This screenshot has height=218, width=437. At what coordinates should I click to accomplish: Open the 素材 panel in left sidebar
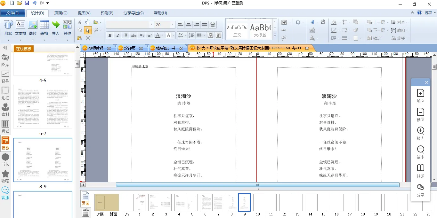[5, 110]
